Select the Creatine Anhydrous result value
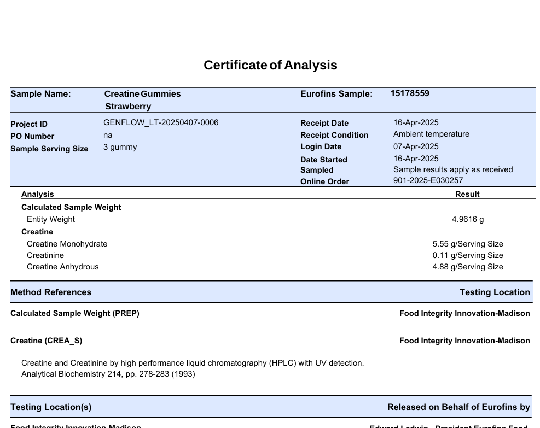 click(467, 267)
